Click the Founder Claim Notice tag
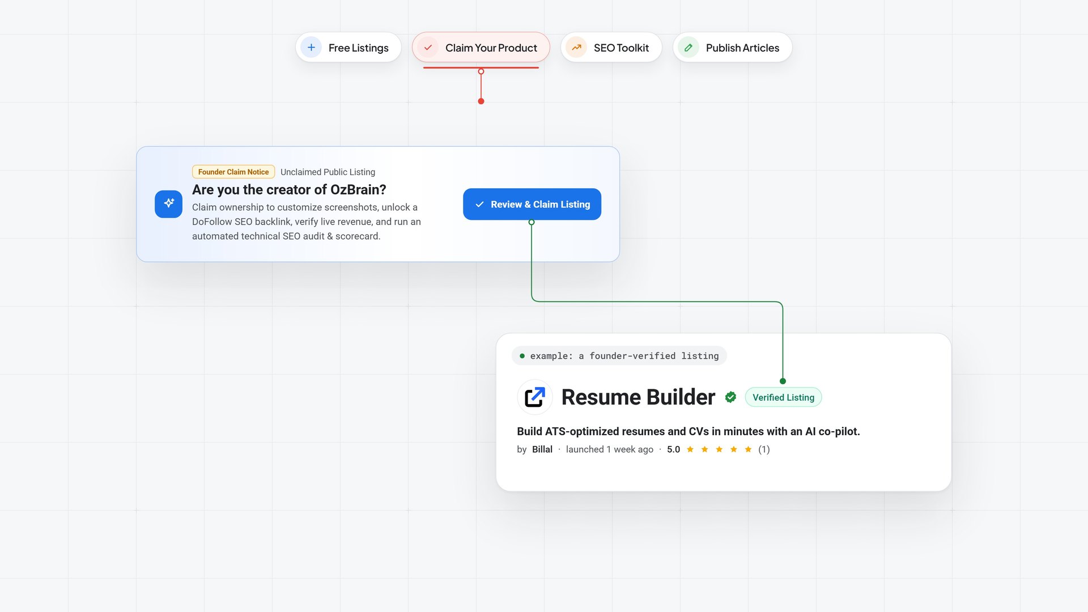 tap(233, 172)
